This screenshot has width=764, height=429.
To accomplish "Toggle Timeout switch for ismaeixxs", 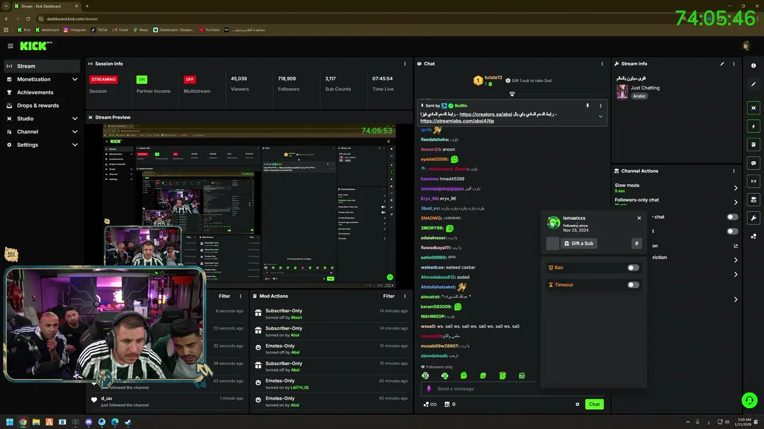I will pos(633,285).
